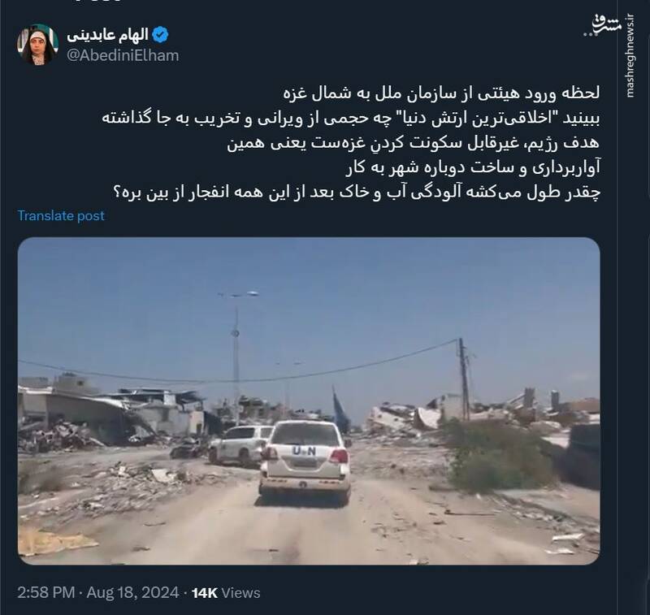The image size is (650, 615).
Task: Click the vertical mashreghnews.ir text
Action: pyautogui.click(x=630, y=56)
